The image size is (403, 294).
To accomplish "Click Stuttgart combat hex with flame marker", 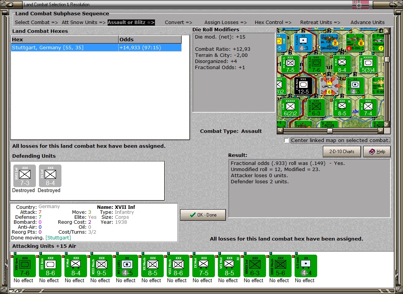I will click(x=329, y=86).
